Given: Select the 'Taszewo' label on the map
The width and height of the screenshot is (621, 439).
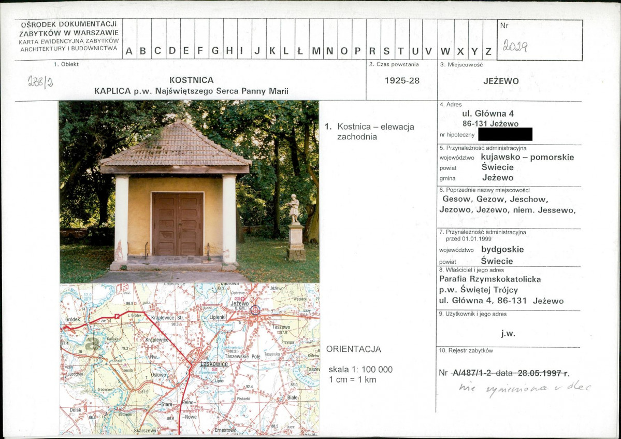Looking at the screenshot, I should [281, 327].
